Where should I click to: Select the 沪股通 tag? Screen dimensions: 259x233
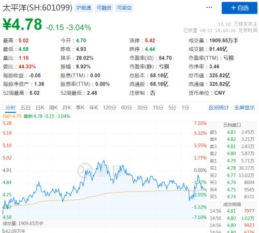click(x=83, y=8)
